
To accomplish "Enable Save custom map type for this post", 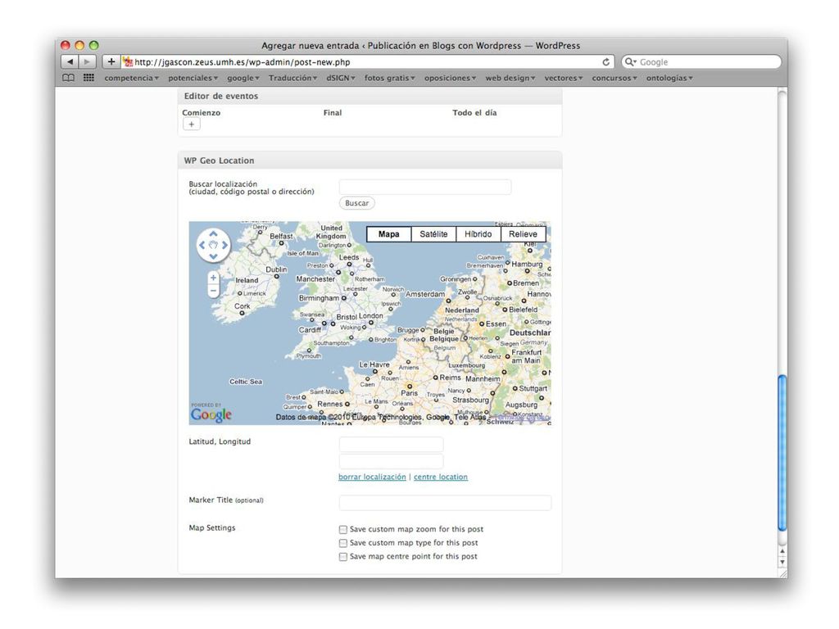I will pos(343,543).
